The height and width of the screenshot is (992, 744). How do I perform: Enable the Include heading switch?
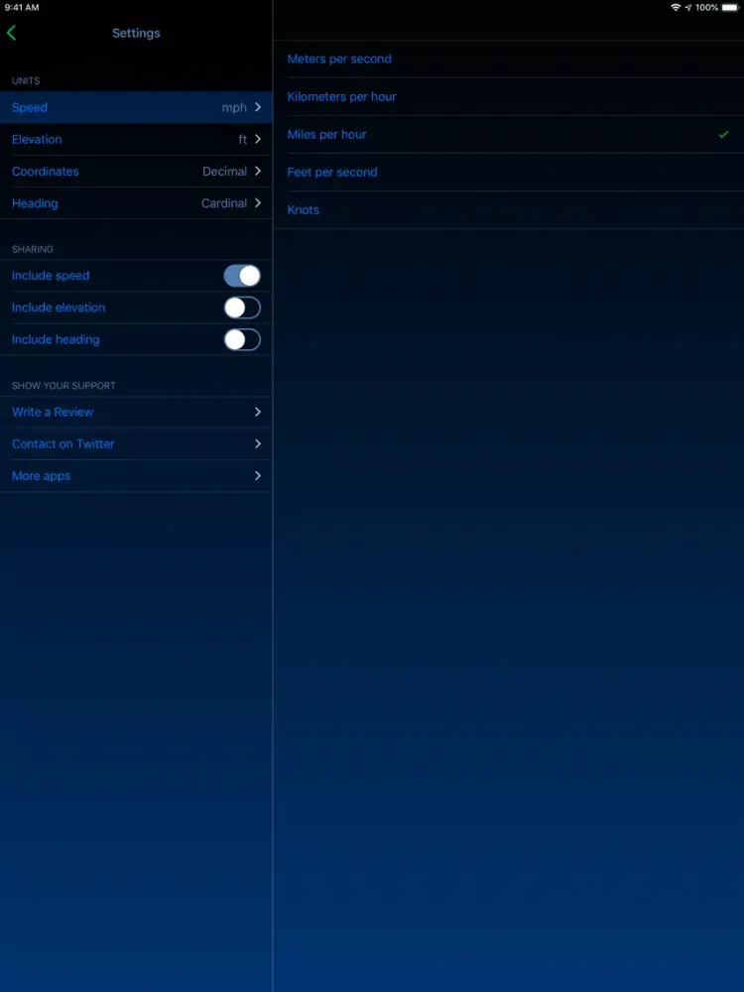242,339
